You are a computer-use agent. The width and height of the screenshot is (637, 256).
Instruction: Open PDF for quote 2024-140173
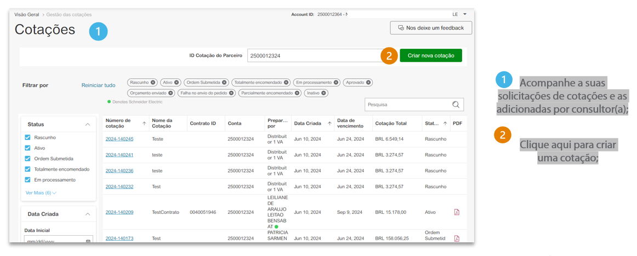[x=457, y=238]
